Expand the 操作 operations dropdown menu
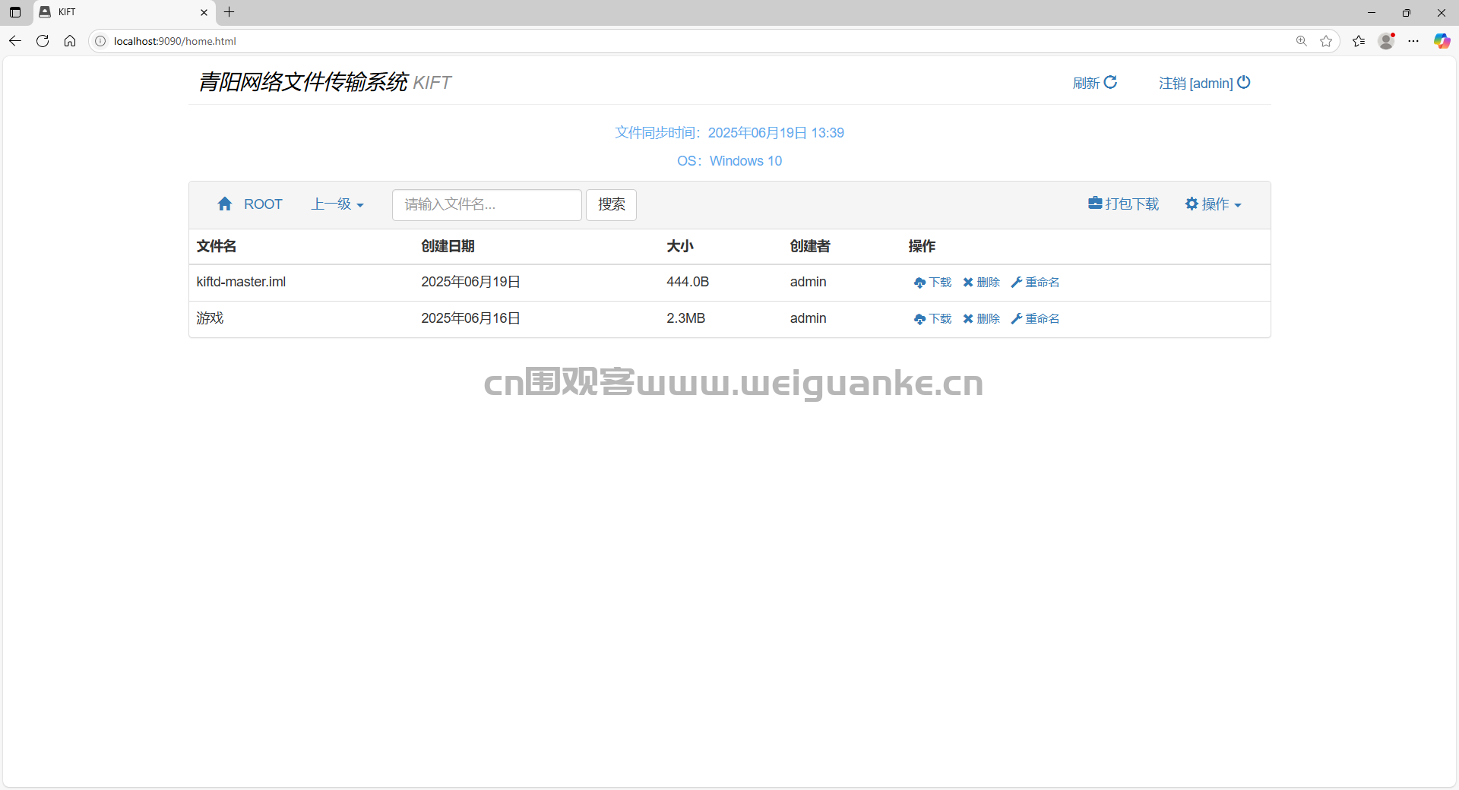The width and height of the screenshot is (1459, 790). point(1213,204)
